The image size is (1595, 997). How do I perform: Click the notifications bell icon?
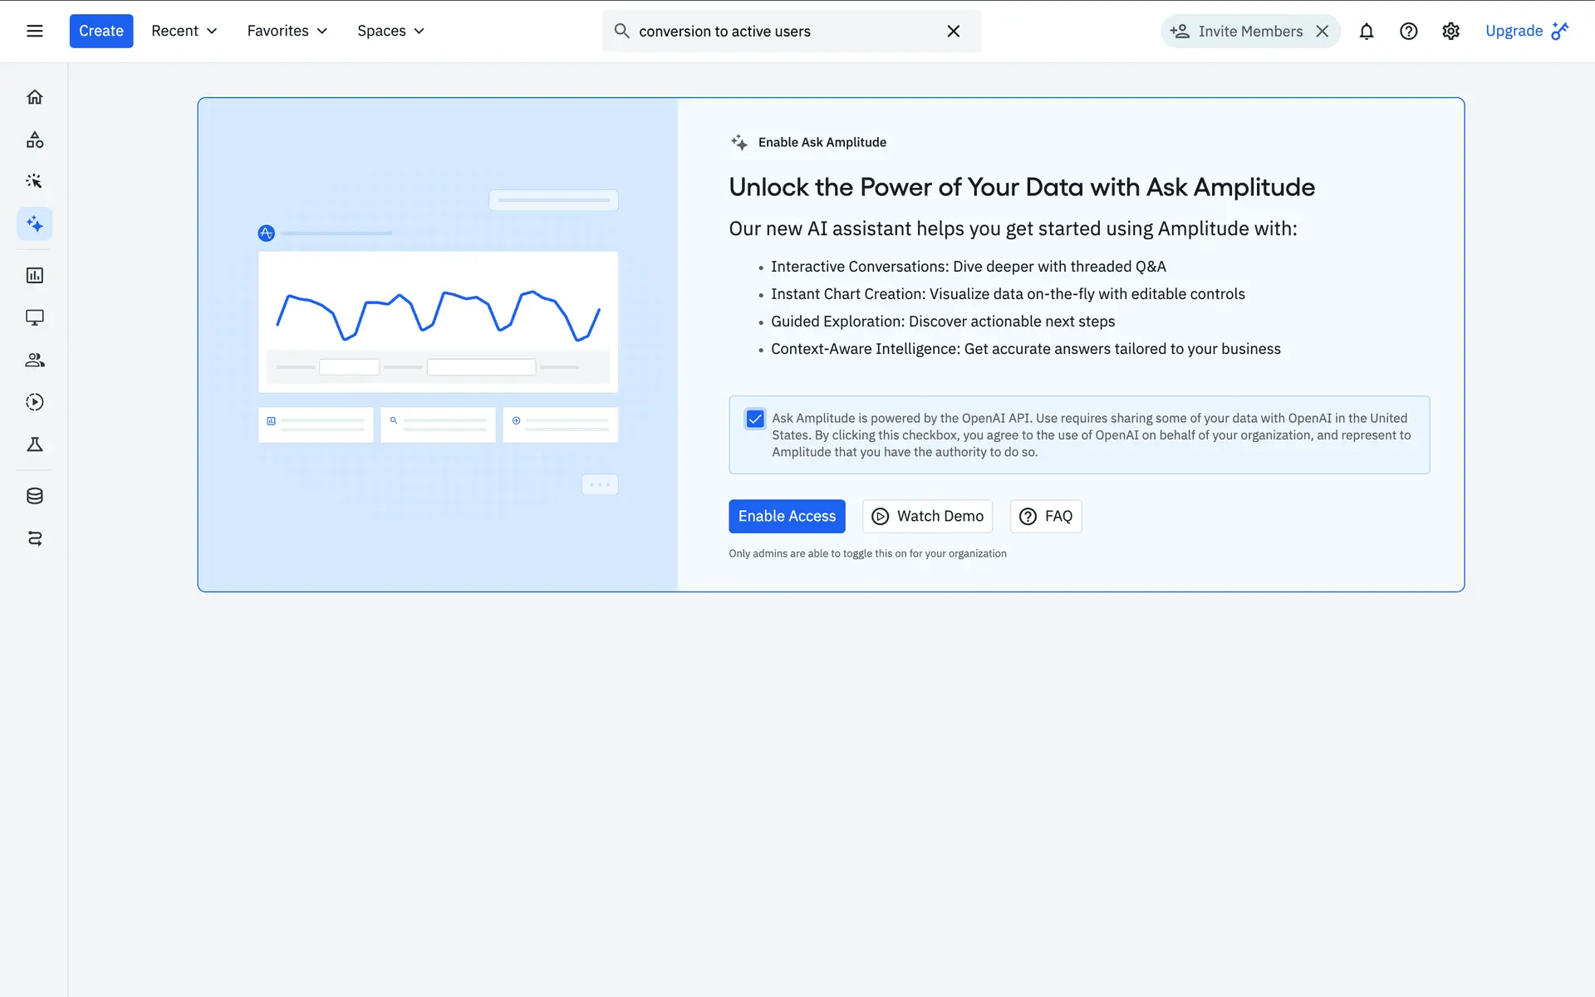pos(1366,31)
